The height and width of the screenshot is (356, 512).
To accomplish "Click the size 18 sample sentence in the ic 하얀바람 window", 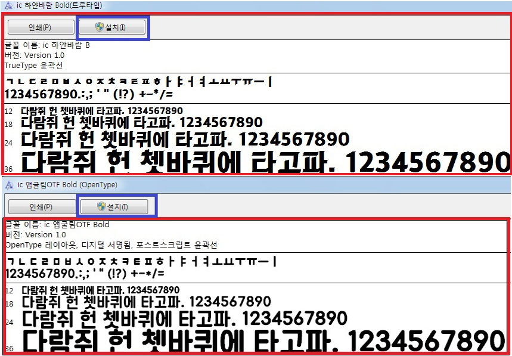I will coord(142,122).
